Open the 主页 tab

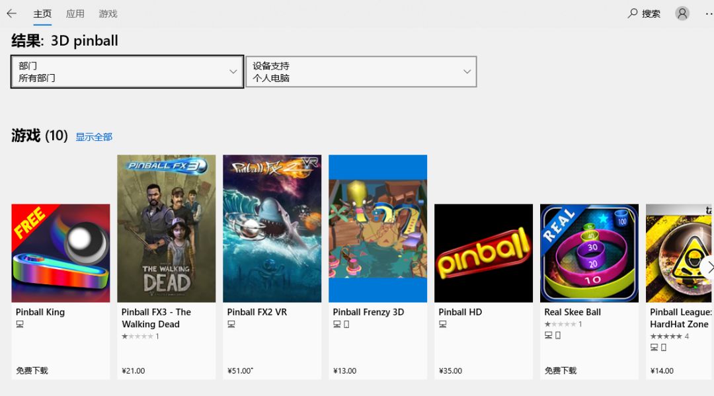tap(42, 14)
